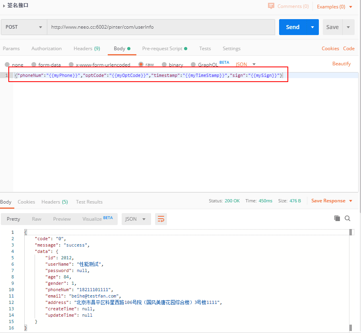Click the "phoneNum": "18211101111" line
Image resolution: width=361 pixels, height=333 pixels.
79,290
